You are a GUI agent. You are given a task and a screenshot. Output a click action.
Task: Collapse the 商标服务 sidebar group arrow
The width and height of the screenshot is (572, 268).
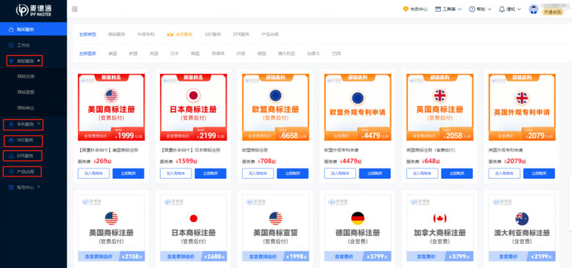(x=39, y=62)
